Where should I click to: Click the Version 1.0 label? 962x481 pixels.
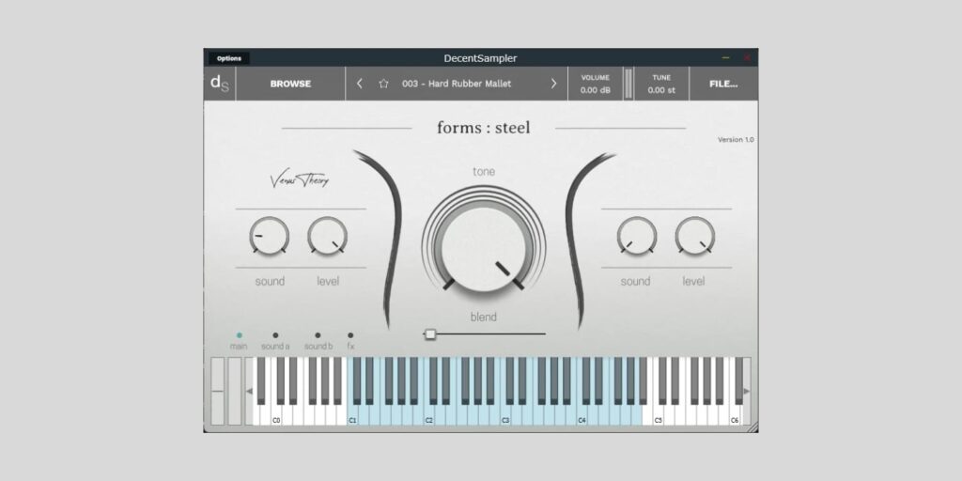coord(736,140)
